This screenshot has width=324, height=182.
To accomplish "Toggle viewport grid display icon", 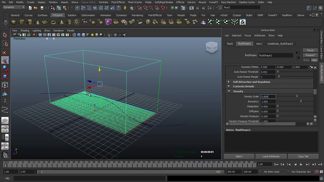I will coord(40,35).
